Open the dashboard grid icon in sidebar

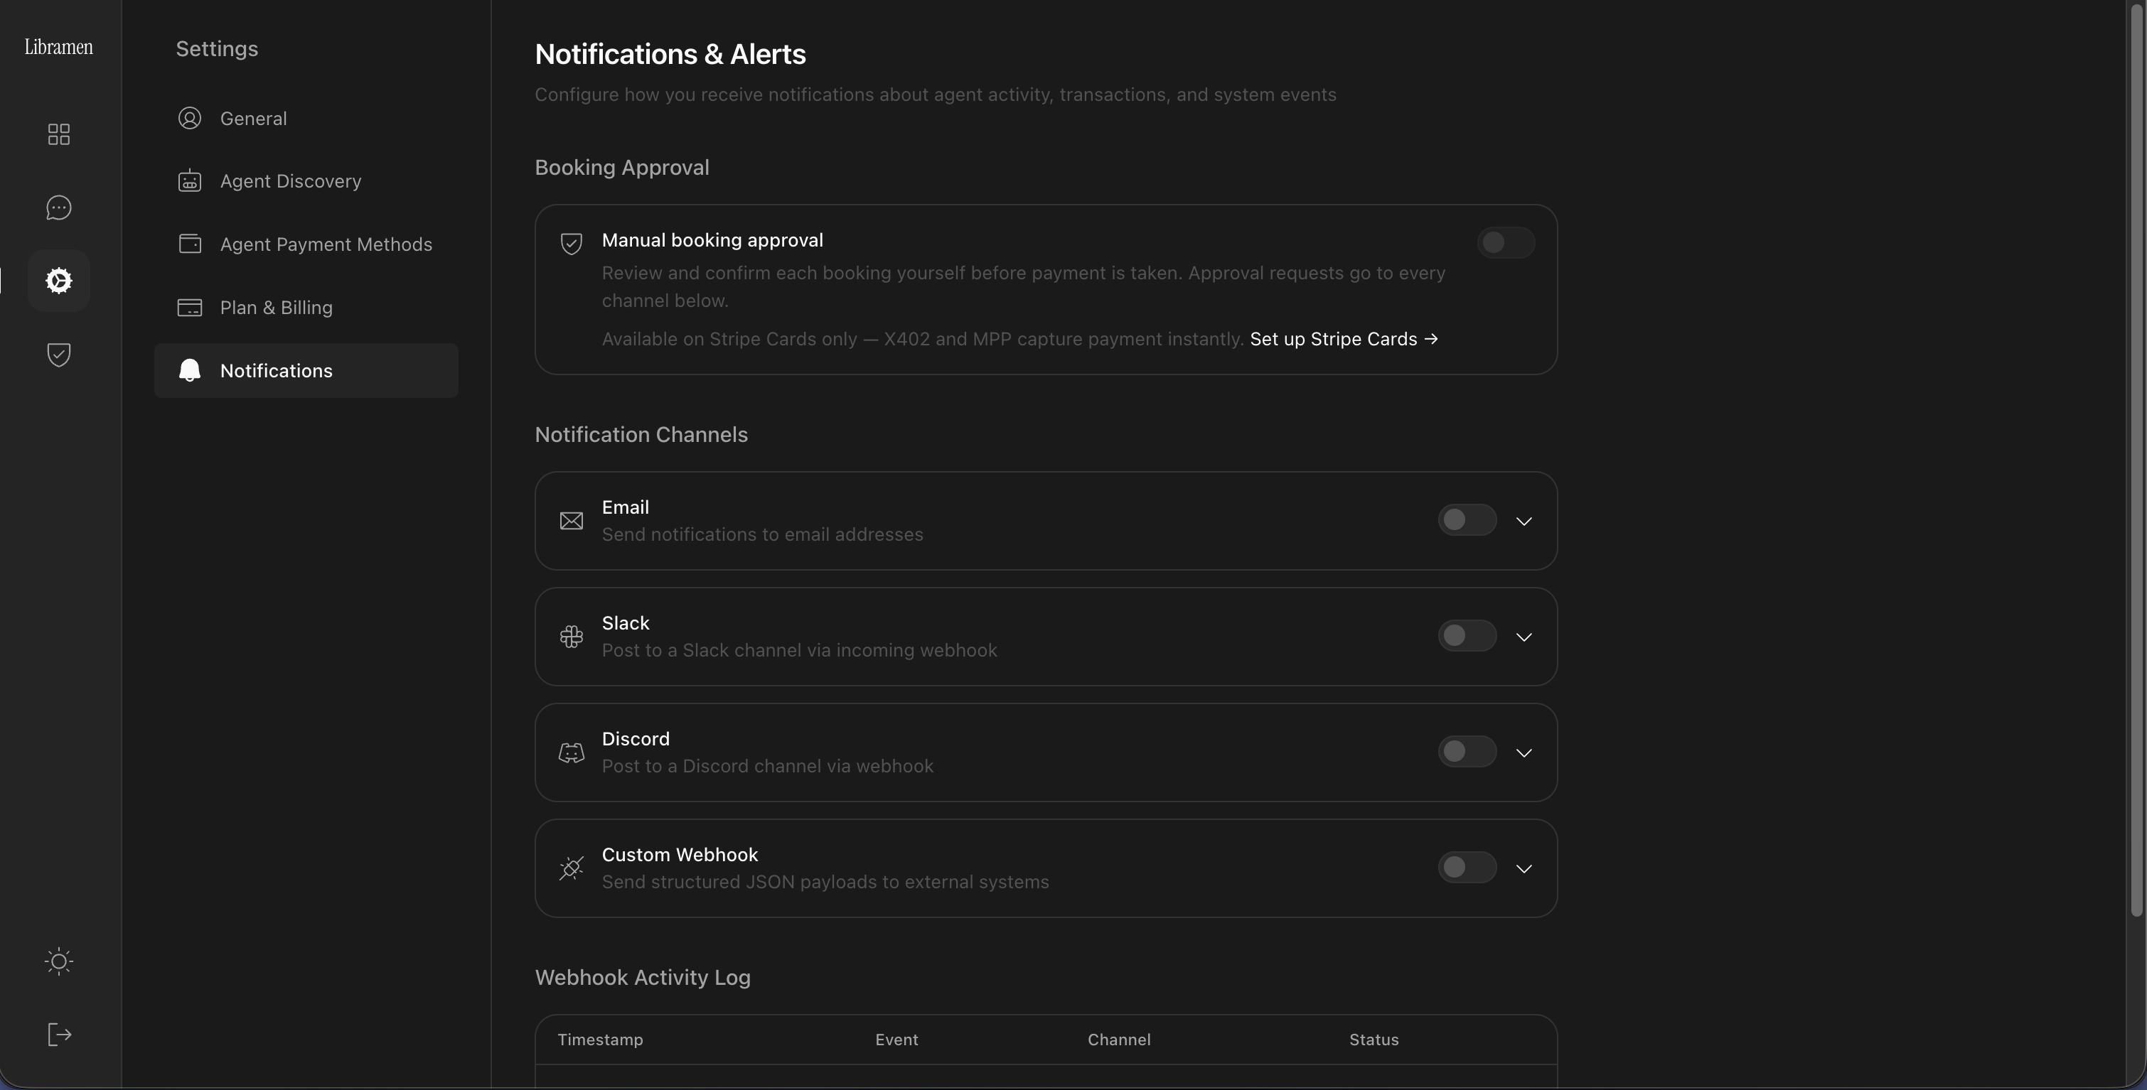click(x=58, y=134)
